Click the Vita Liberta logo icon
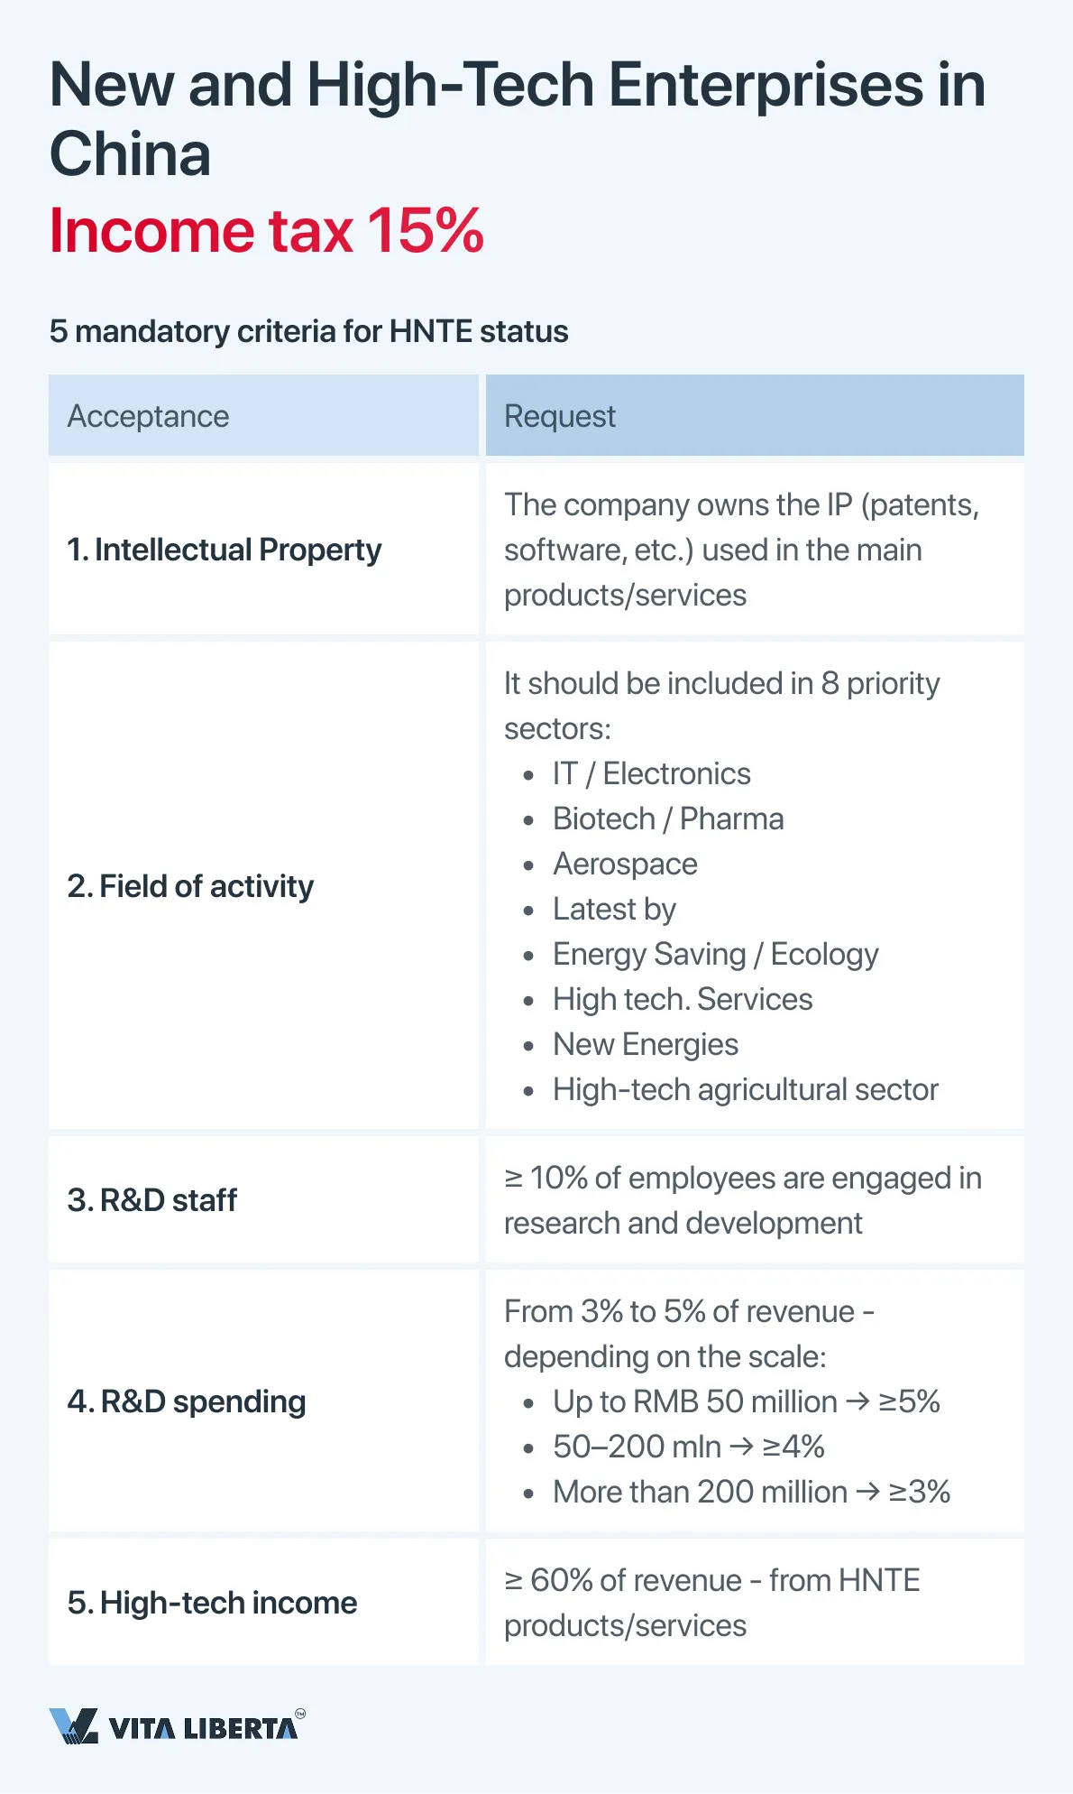Screen dimensions: 1073x1794 click(74, 1725)
